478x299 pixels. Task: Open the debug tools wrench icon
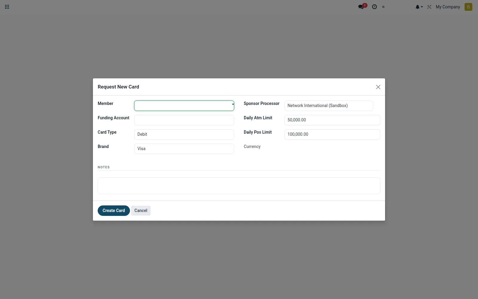[429, 7]
